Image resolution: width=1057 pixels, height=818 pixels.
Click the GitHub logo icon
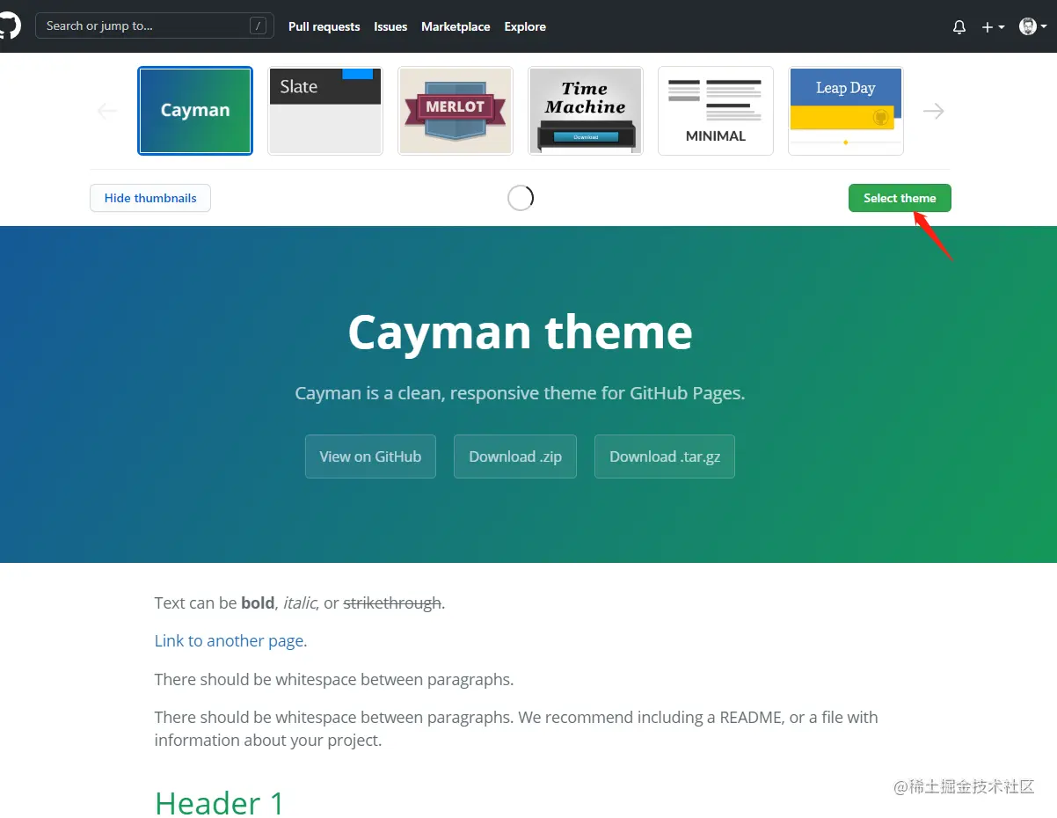click(8, 26)
